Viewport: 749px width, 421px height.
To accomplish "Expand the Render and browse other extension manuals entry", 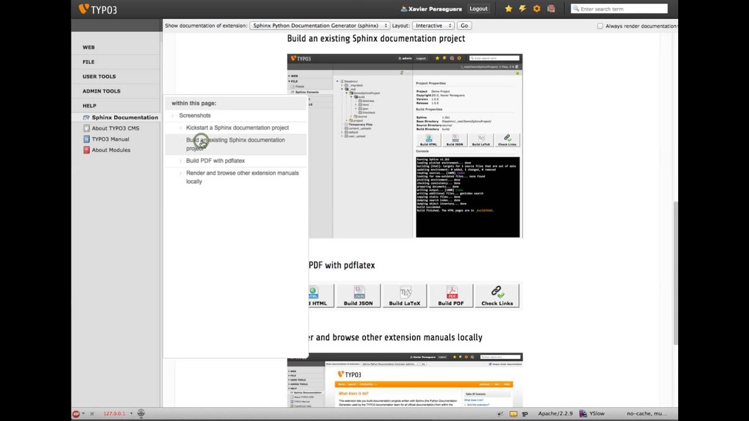I will click(x=181, y=173).
